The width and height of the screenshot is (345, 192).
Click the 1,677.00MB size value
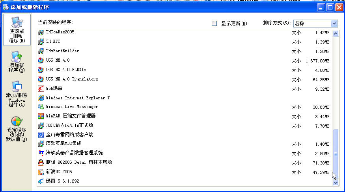[317, 61]
